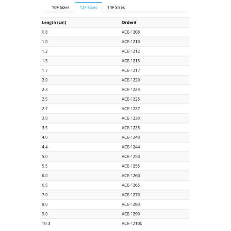Screen dimensions: 231x231
Task: Click the 2.5 length cell
Action: coord(45,99)
